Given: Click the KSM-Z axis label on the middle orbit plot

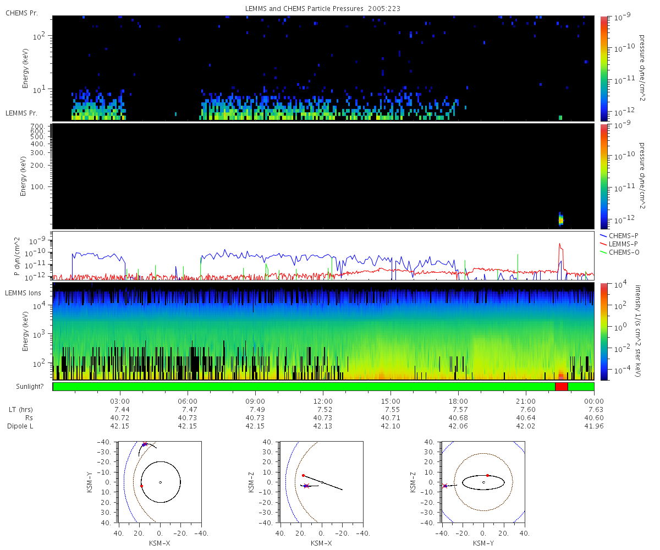Looking at the screenshot, I should coord(251,482).
